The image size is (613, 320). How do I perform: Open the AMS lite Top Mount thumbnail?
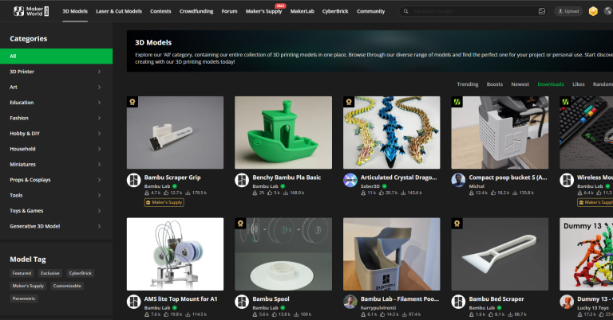175,254
